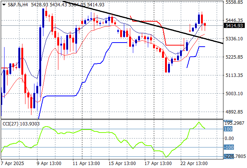Select the current price label 5414.93 on the axis
This screenshot has width=247, height=168.
click(x=234, y=25)
